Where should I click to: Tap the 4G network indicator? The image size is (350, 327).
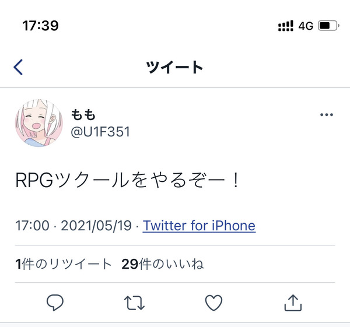click(x=306, y=26)
